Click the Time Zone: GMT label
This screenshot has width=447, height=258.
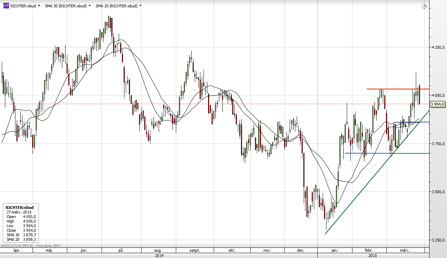[48, 246]
